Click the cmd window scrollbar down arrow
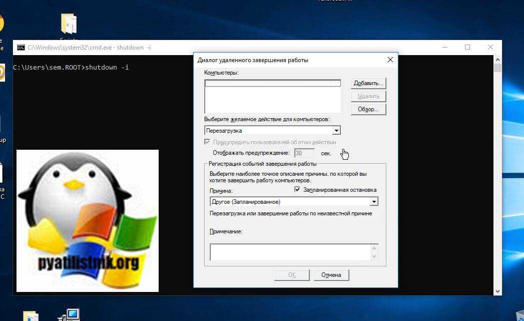This screenshot has width=524, height=321. 497,290
